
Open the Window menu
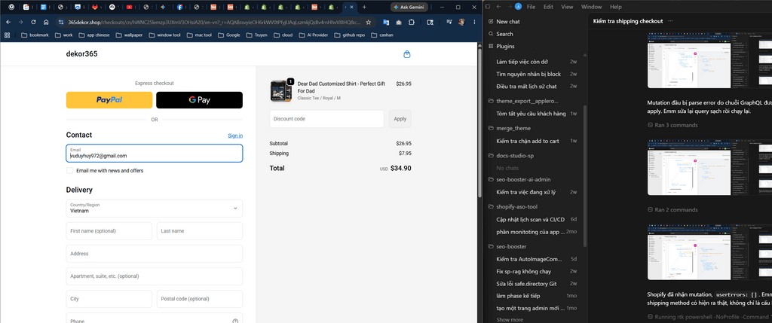(591, 7)
